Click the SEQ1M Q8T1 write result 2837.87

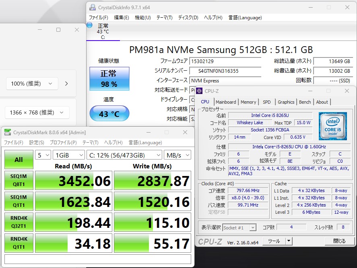coord(152,180)
